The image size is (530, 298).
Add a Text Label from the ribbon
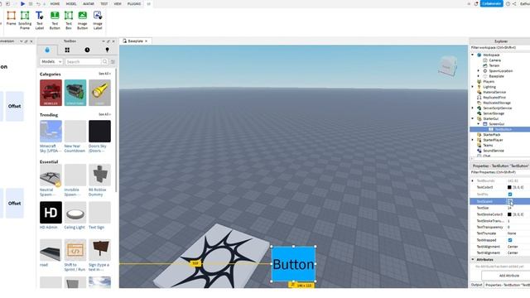point(40,20)
